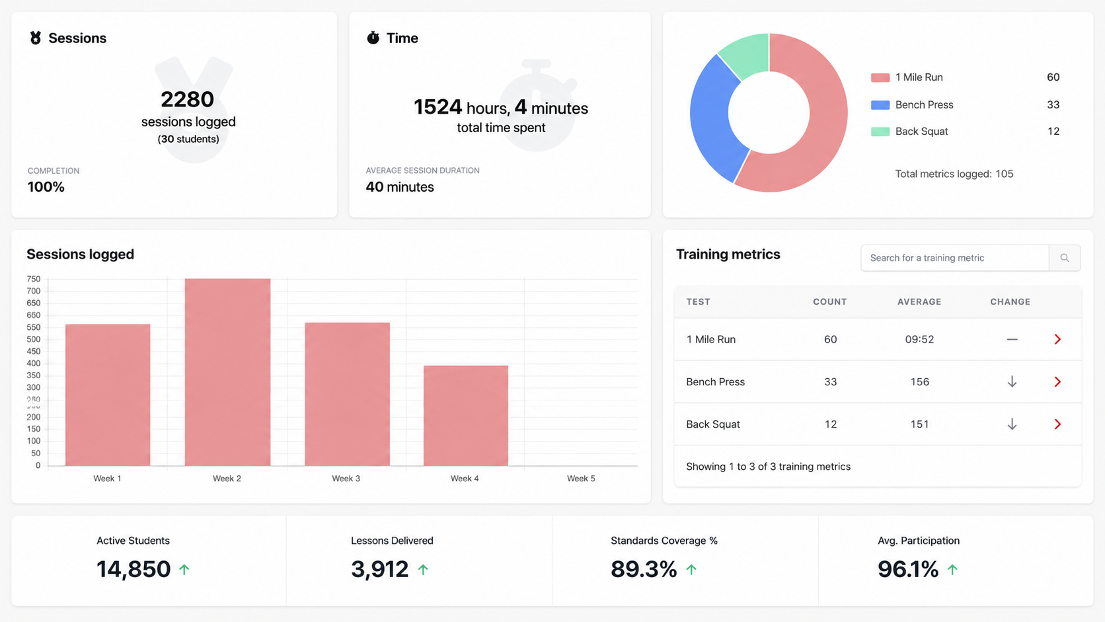Focus the training metric search field
The height and width of the screenshot is (622, 1105).
pyautogui.click(x=955, y=258)
